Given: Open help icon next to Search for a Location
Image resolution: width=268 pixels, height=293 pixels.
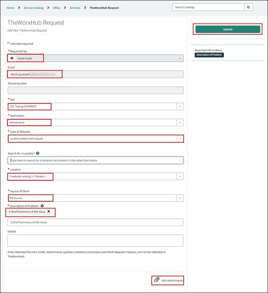Looking at the screenshot, I should [38, 153].
